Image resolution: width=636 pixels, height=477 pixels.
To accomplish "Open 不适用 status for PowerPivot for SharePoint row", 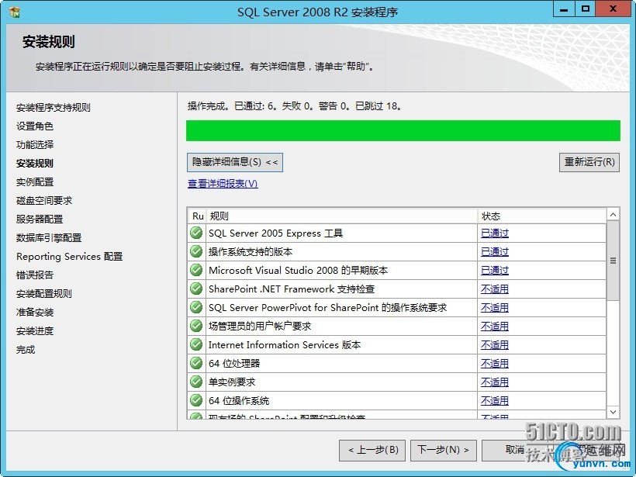I will tap(494, 308).
